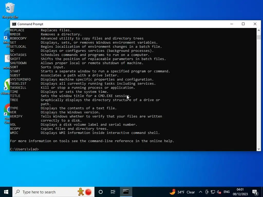Viewport: 263px width, 197px height.
Task: Click the text 'Sorts input.'
Action: click(x=53, y=67)
